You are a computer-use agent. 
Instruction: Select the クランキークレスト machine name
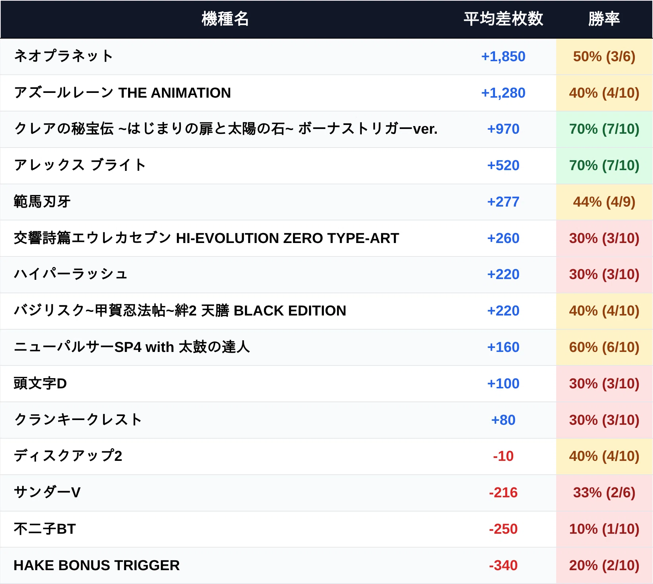78,420
